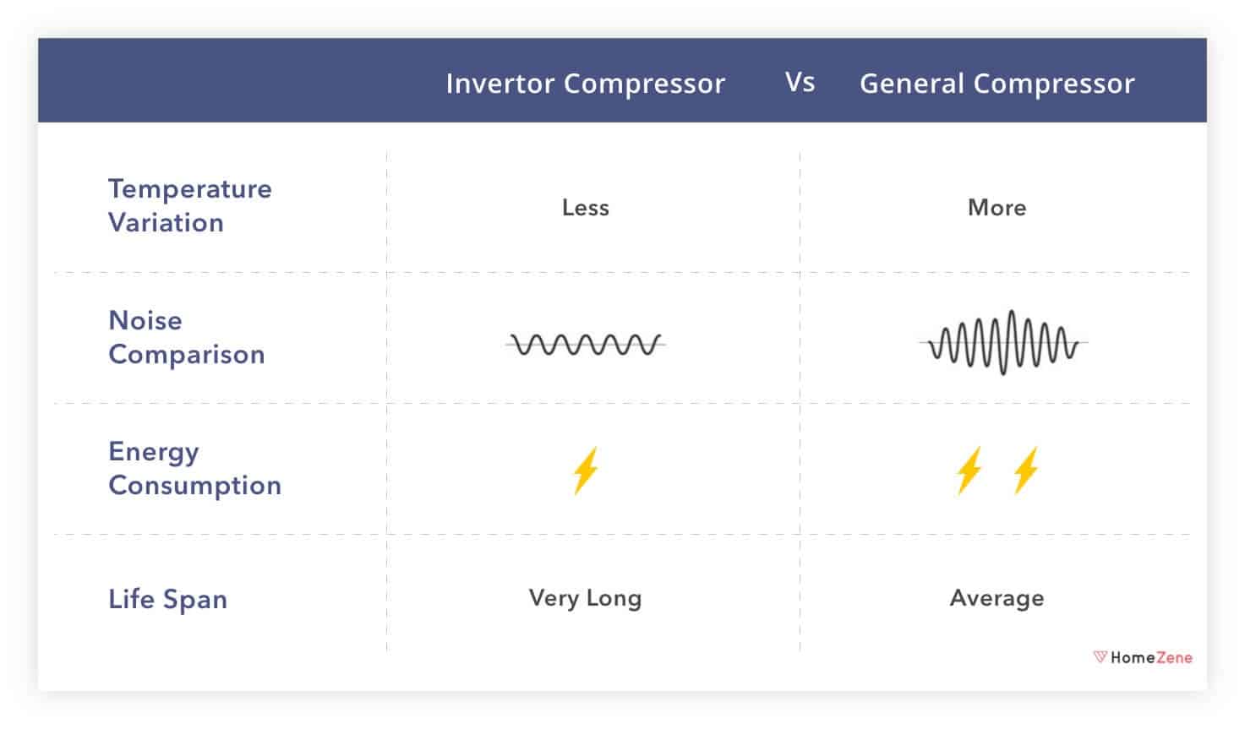Open the HomeZene brand name link
Image resolution: width=1245 pixels, height=729 pixels.
click(x=1151, y=658)
